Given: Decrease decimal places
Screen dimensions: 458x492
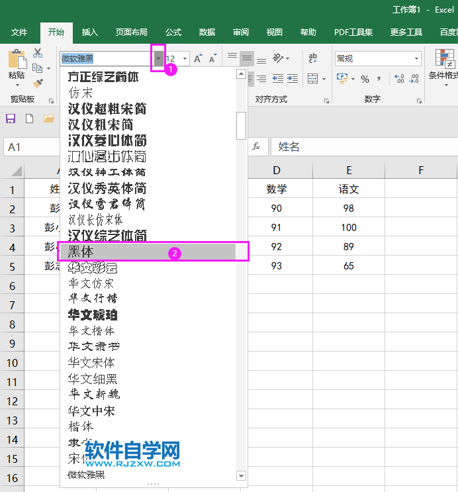Looking at the screenshot, I should 414,78.
